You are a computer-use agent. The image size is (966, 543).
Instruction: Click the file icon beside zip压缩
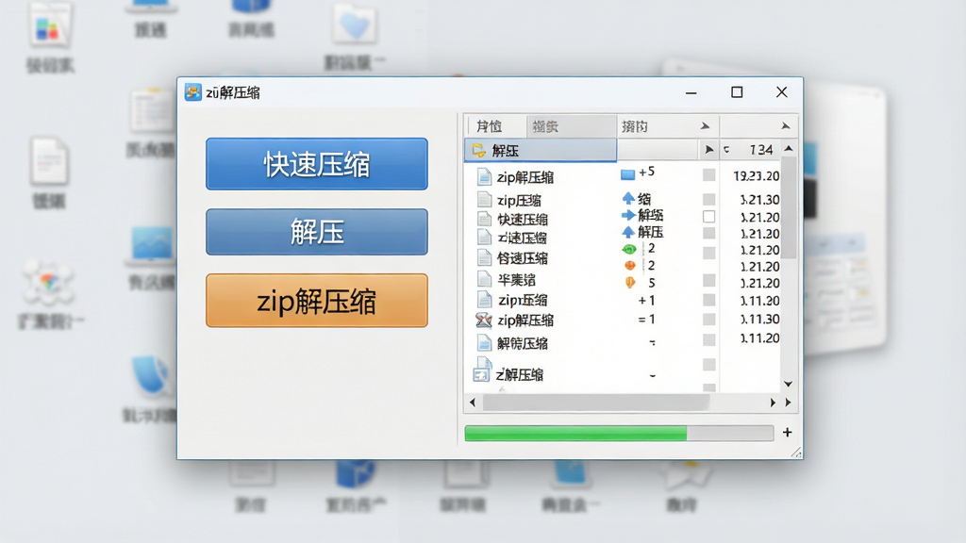484,200
